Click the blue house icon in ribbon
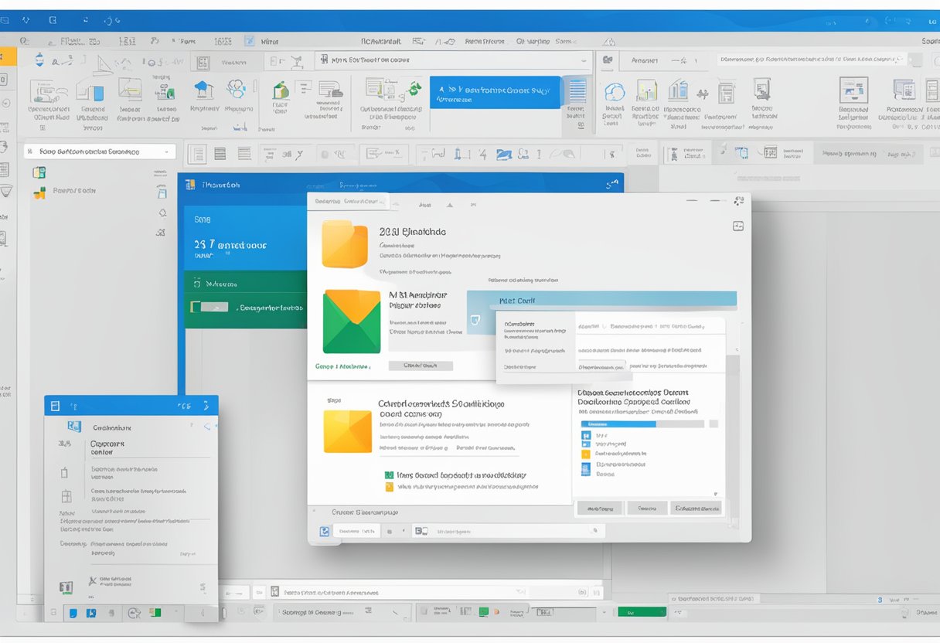Screen dimensions: 940x643 pyautogui.click(x=203, y=90)
